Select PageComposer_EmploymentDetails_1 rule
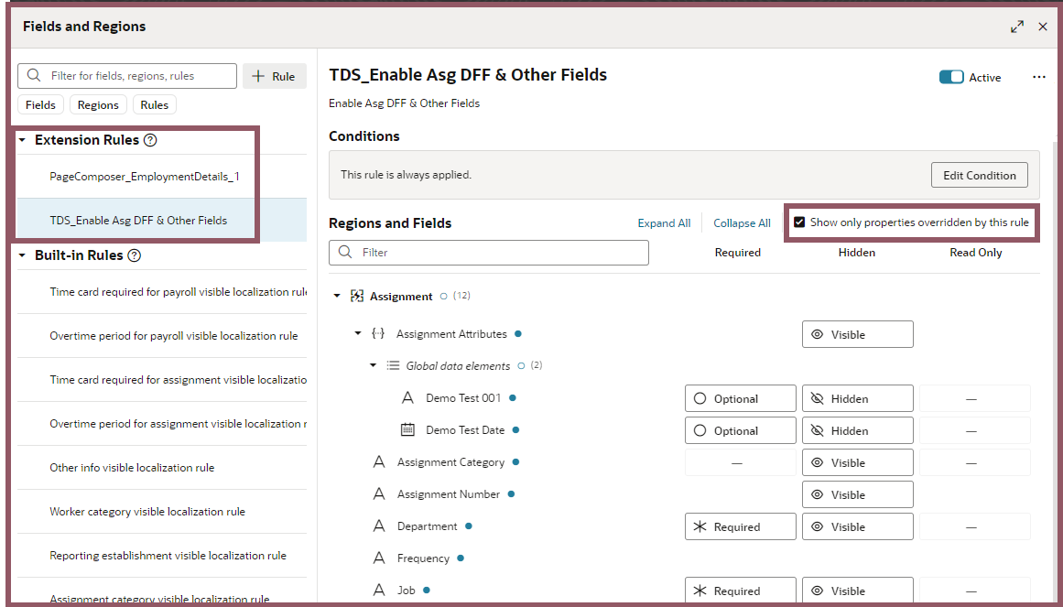The image size is (1063, 607). (x=145, y=177)
